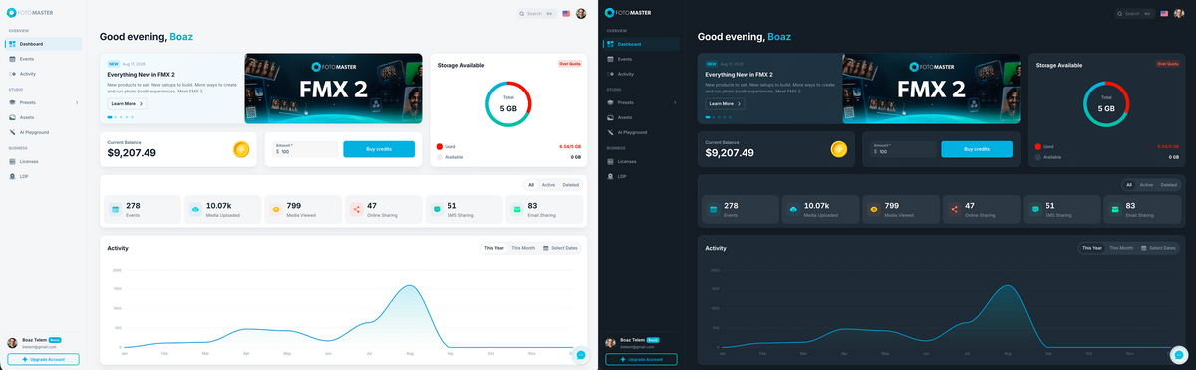The width and height of the screenshot is (1196, 370).
Task: Click FMX 2 banner image in light theme
Action: [x=333, y=89]
